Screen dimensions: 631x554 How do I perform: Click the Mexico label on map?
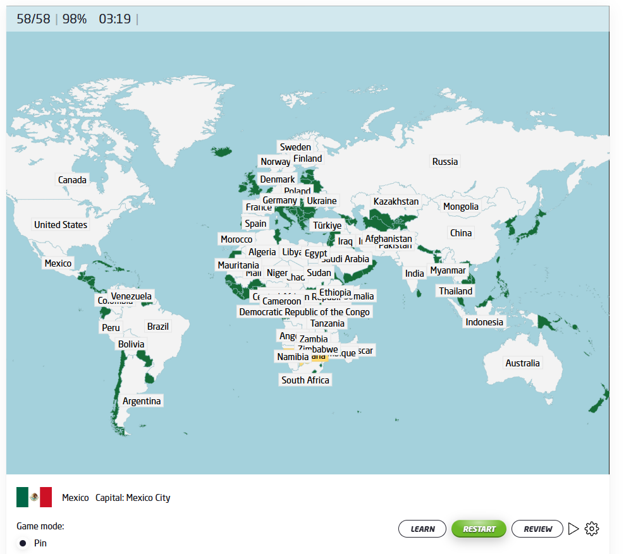click(x=58, y=263)
